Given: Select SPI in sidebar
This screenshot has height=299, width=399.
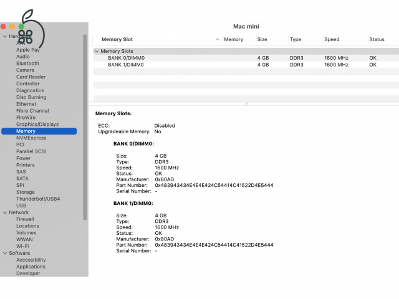Looking at the screenshot, I should (x=20, y=186).
